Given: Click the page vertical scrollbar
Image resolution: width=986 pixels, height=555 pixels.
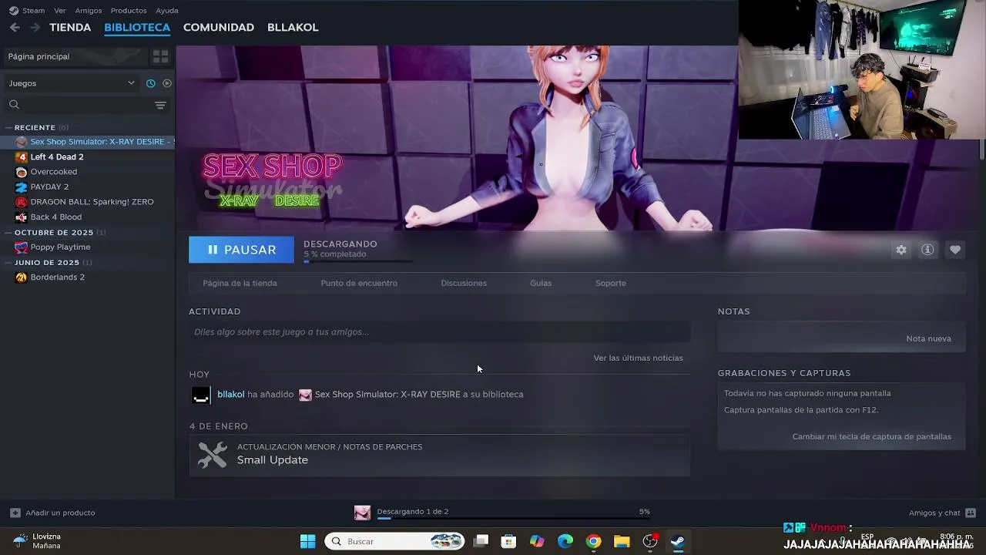Looking at the screenshot, I should coord(982,150).
